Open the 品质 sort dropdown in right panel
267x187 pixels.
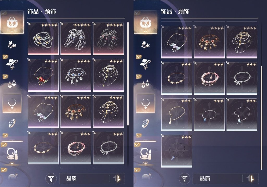tap(226, 178)
